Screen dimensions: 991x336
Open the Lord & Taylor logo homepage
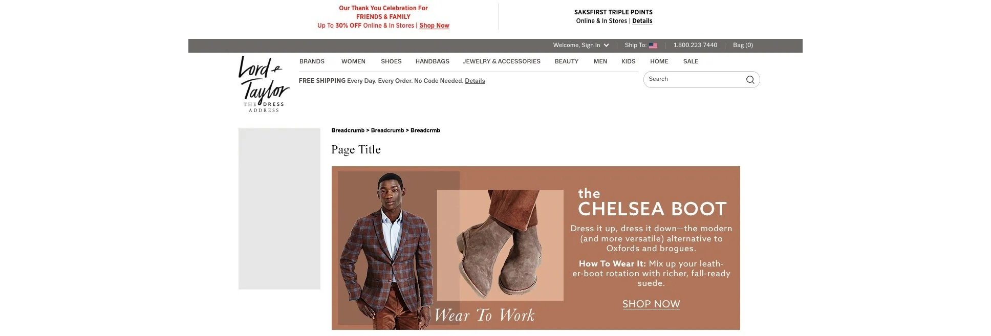pyautogui.click(x=264, y=84)
